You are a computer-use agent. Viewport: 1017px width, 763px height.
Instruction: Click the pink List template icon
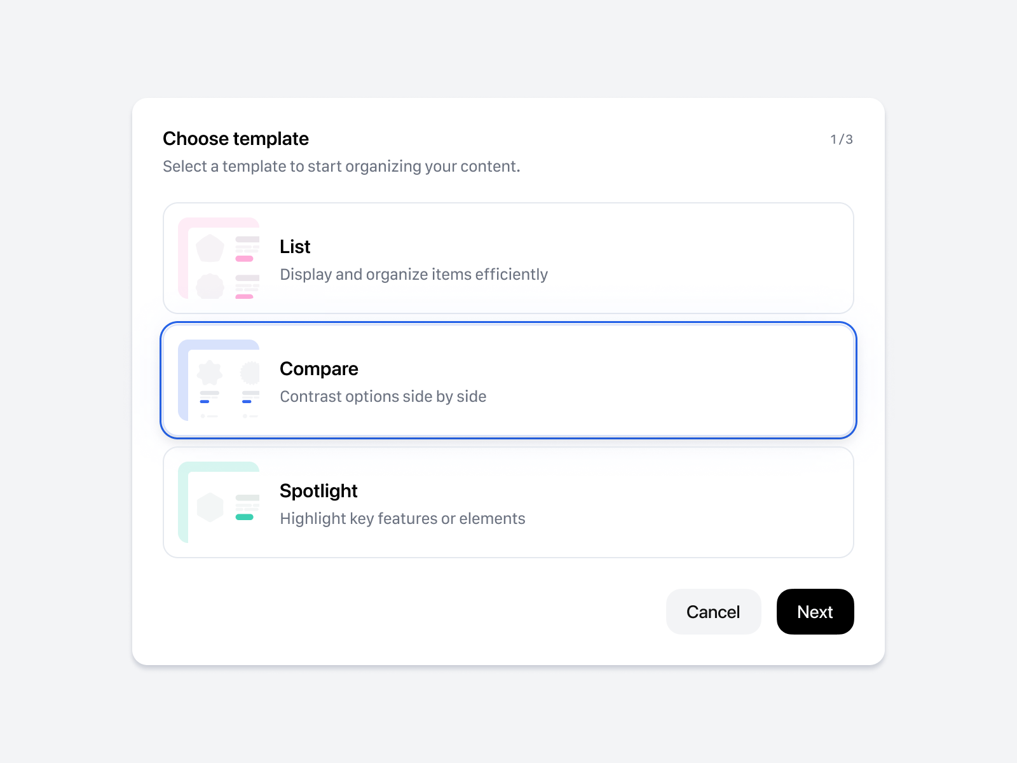pyautogui.click(x=218, y=258)
